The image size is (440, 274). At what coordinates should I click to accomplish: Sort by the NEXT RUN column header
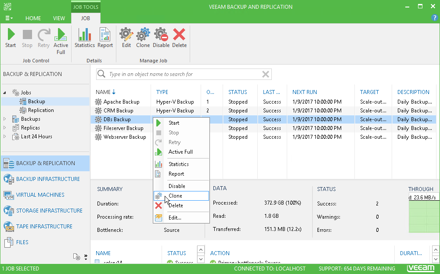[305, 92]
